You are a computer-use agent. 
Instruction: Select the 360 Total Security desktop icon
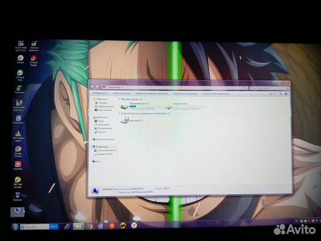click(x=17, y=183)
